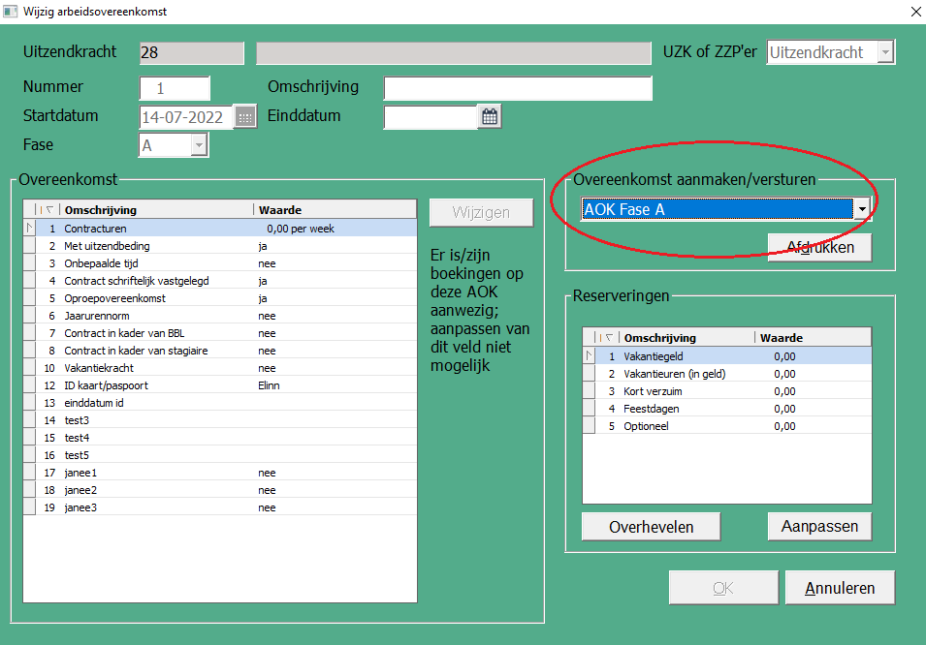
Task: Click the Afdrukken button
Action: tap(819, 247)
